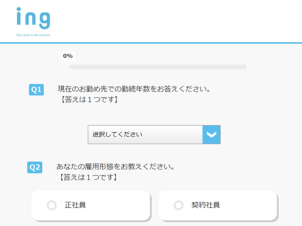Expand the blue dropdown arrow button

[x=211, y=134]
